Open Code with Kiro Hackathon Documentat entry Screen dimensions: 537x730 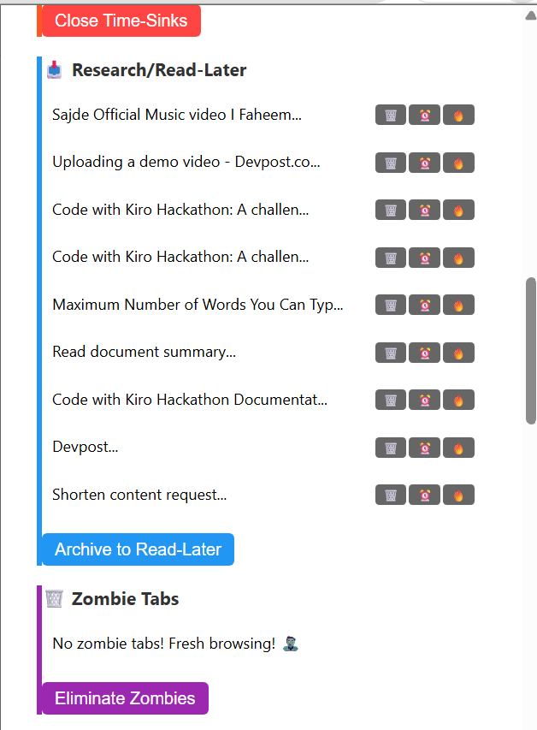(190, 400)
